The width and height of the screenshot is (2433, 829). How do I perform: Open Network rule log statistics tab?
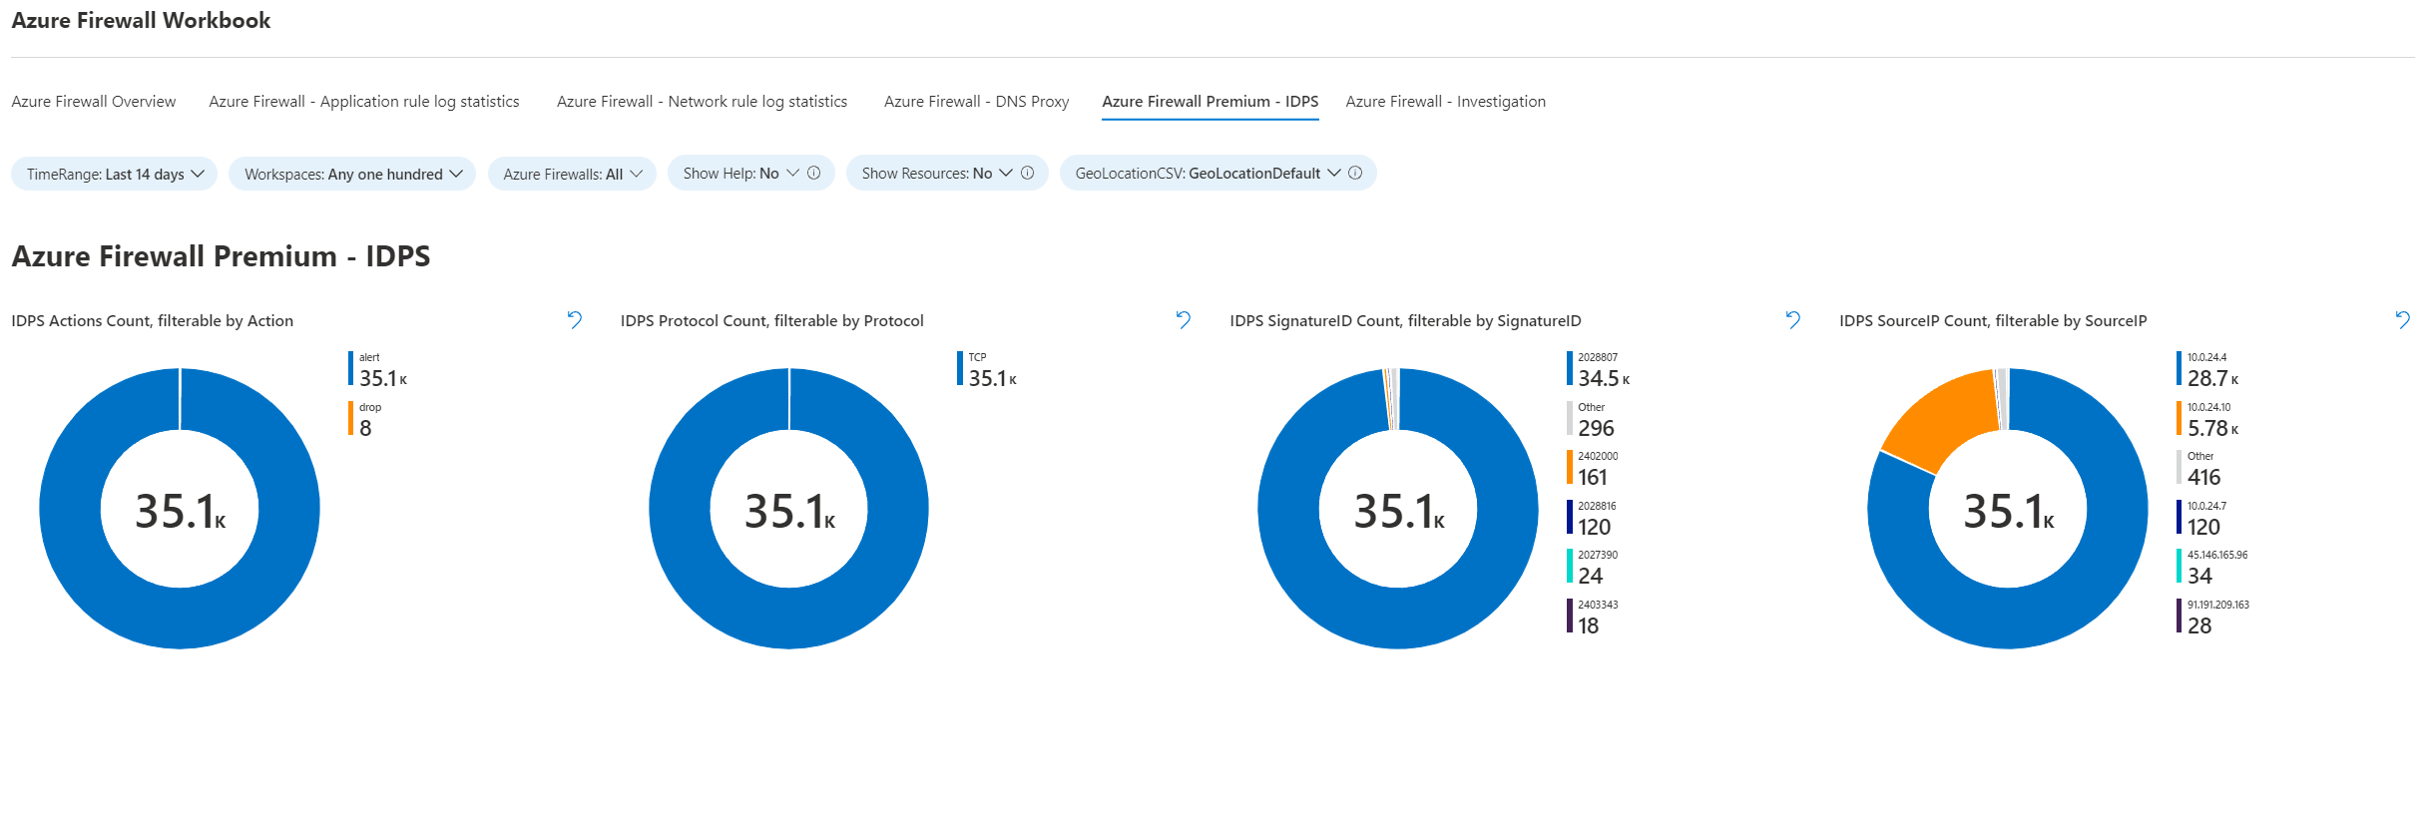(702, 102)
